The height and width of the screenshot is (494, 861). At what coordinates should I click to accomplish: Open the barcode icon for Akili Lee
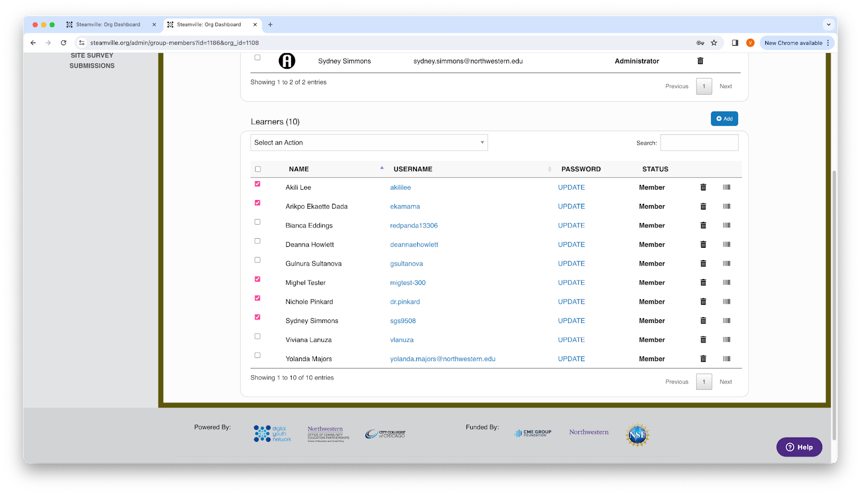pos(726,187)
